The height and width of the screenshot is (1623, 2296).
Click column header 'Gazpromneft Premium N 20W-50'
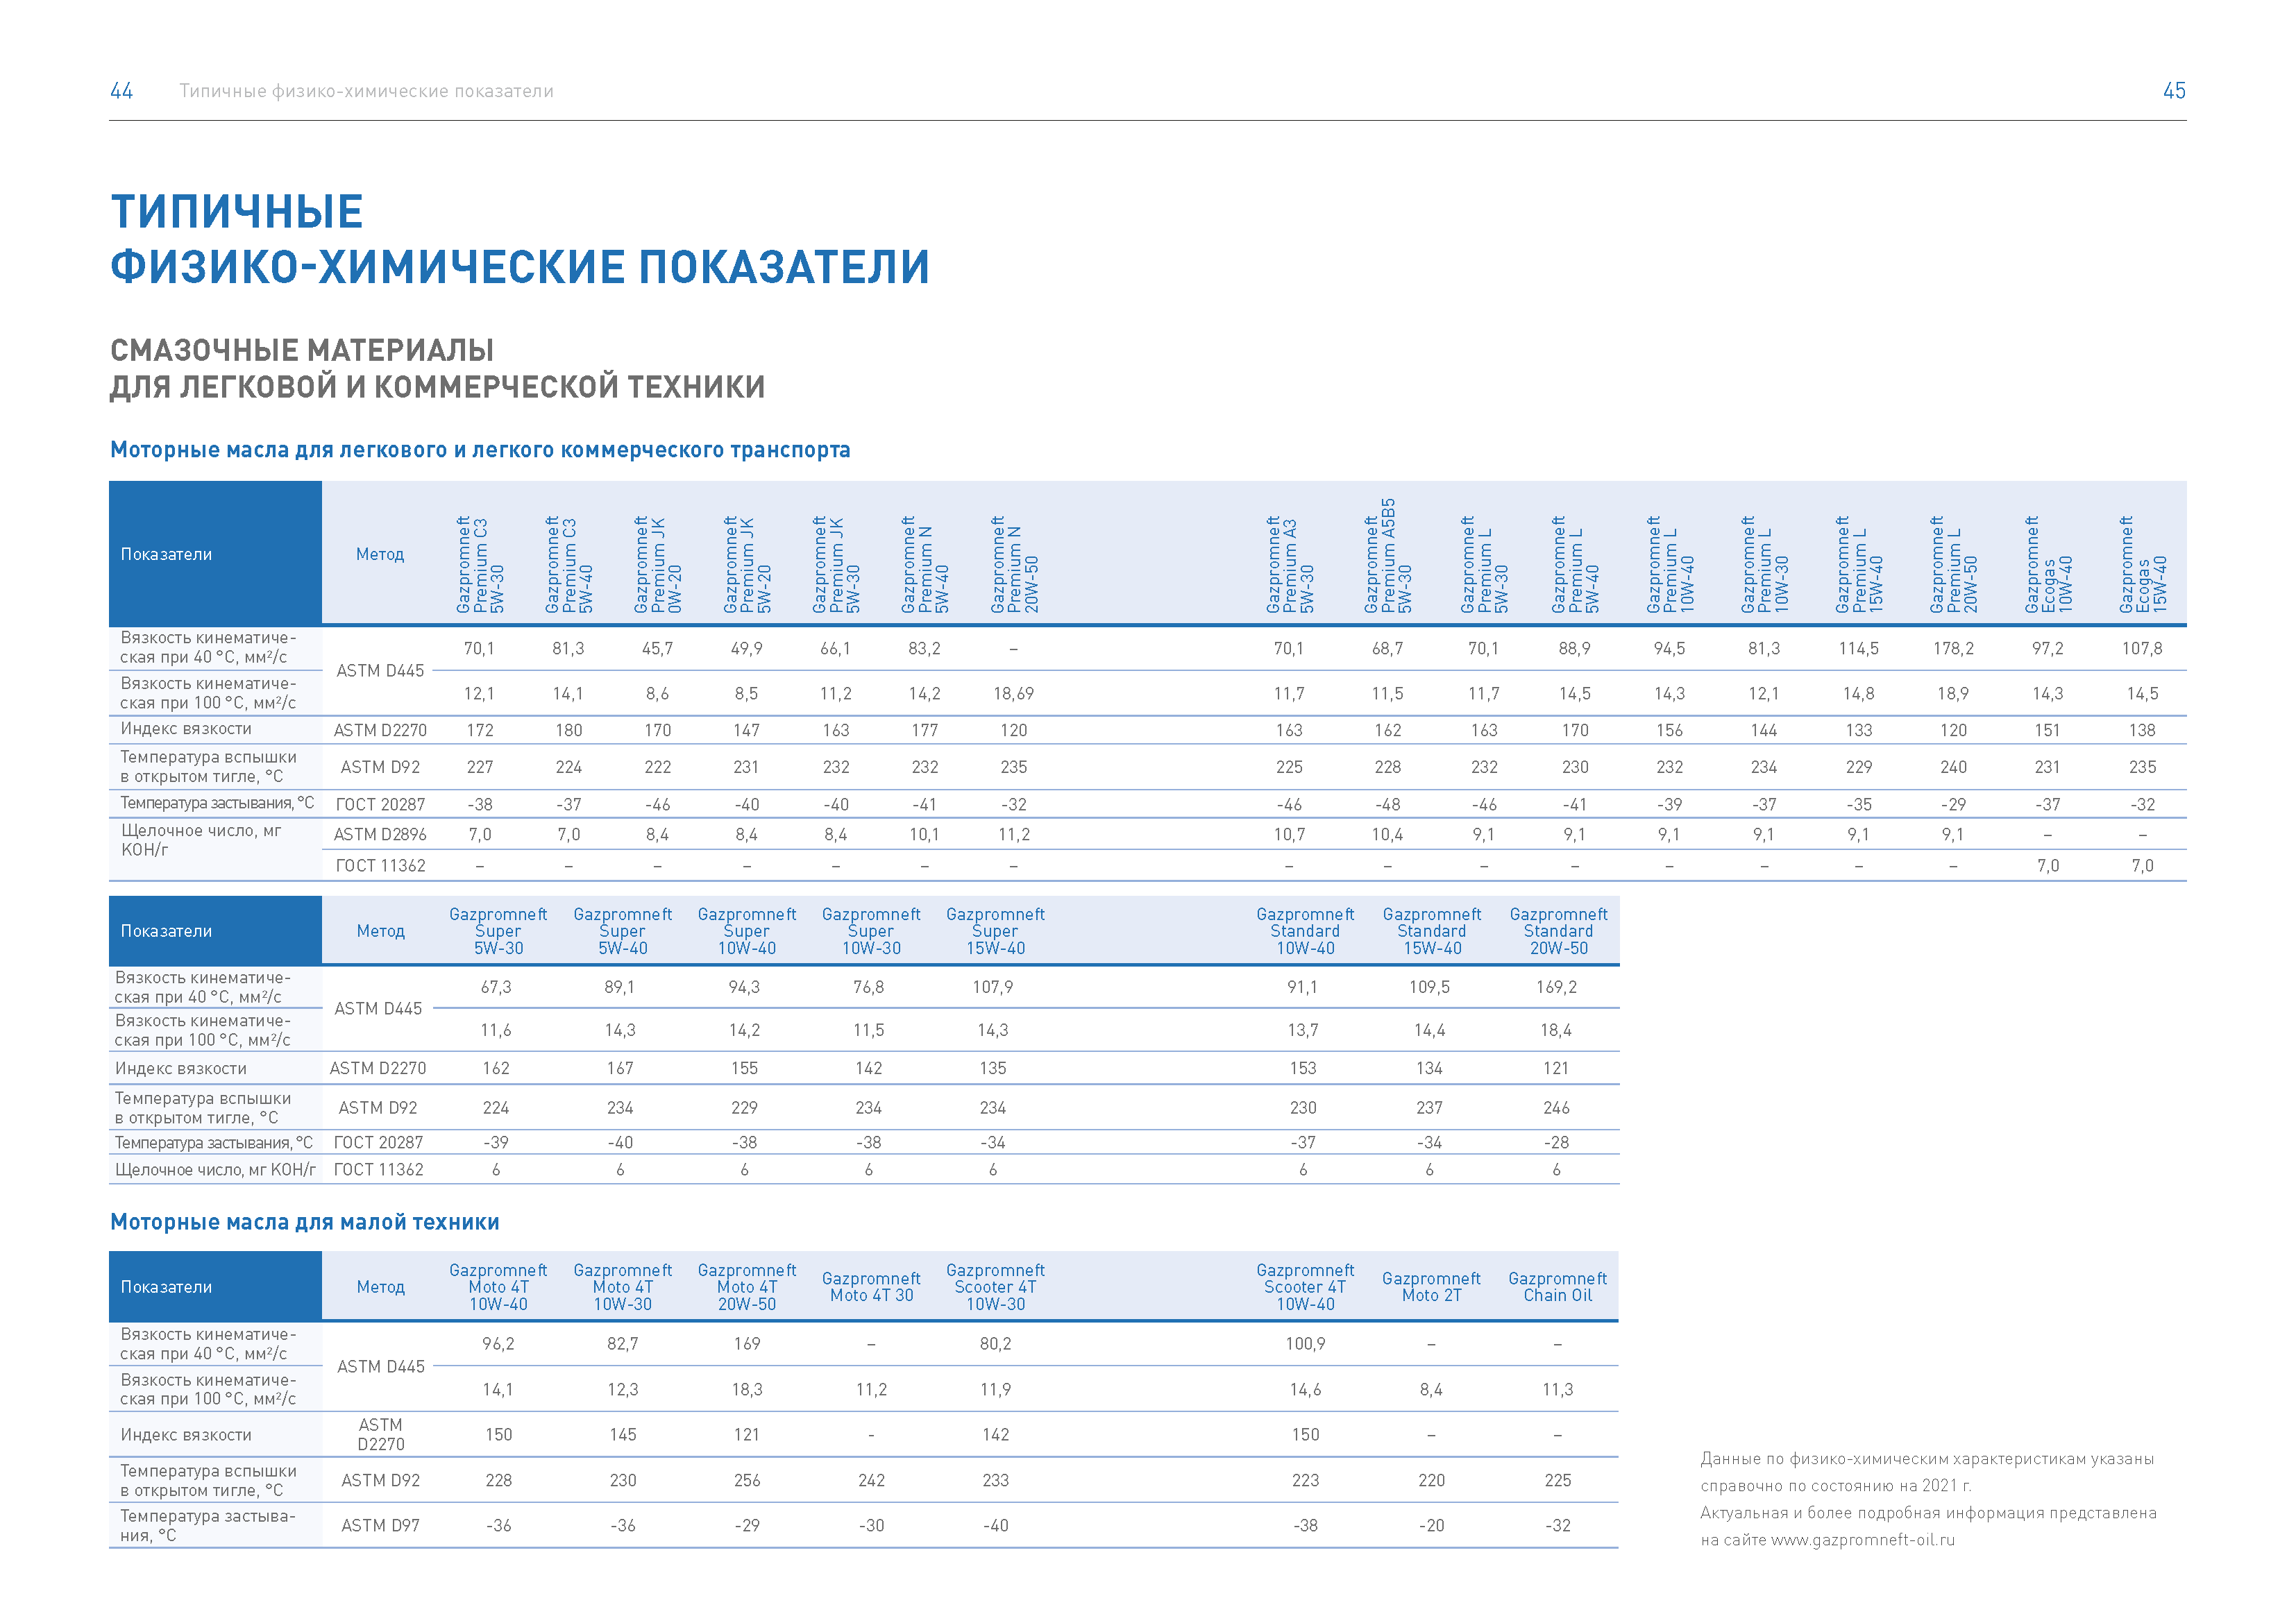coord(1014,564)
